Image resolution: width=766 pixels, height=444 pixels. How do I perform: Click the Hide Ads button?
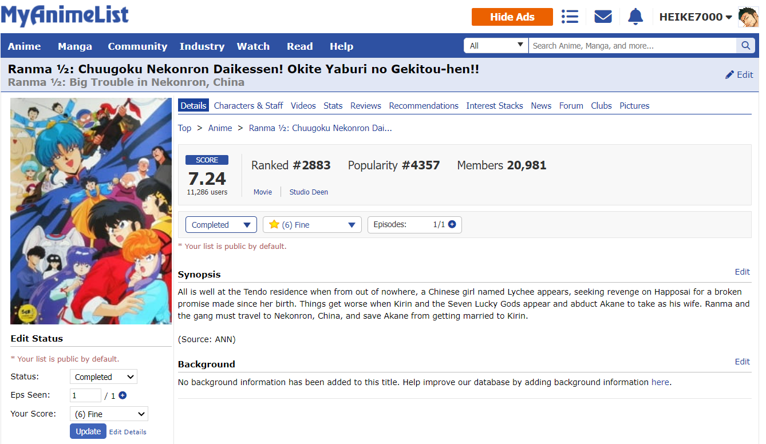[x=512, y=17]
